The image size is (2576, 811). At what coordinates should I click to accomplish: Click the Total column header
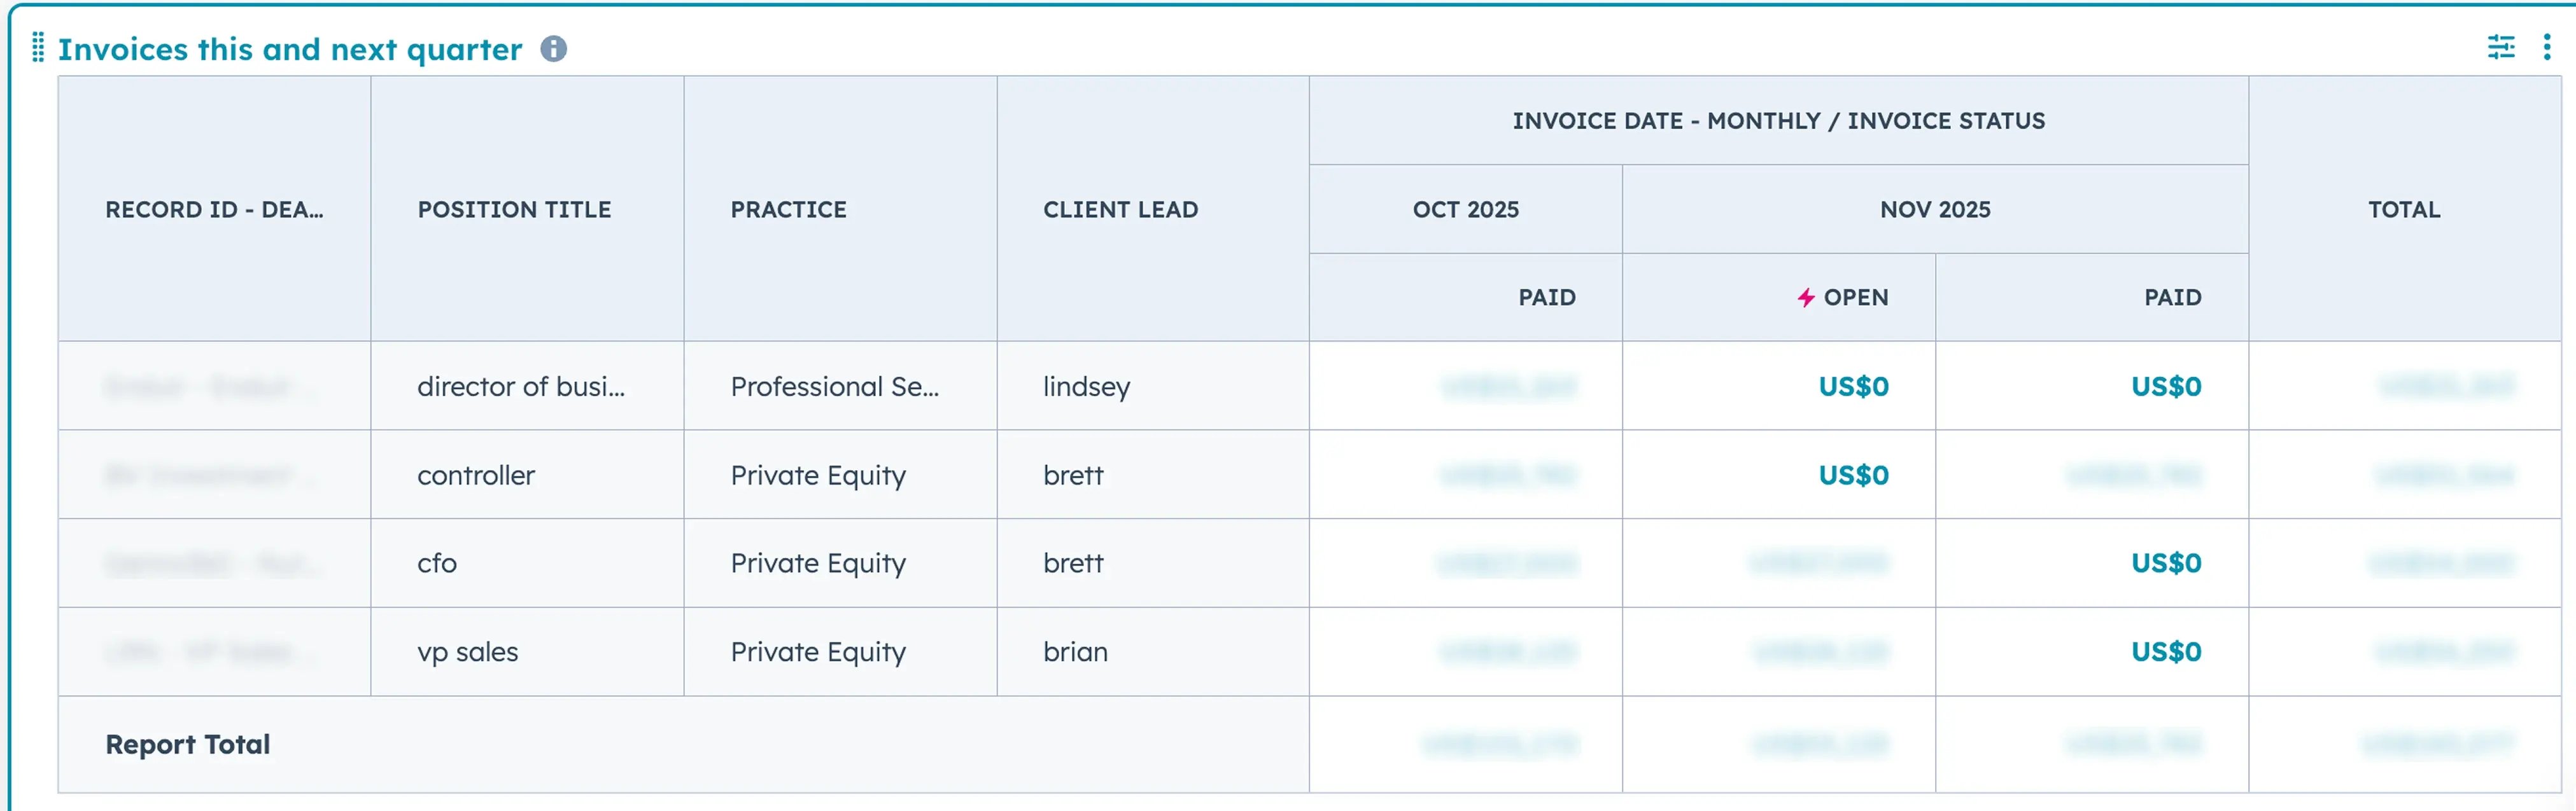(2403, 210)
